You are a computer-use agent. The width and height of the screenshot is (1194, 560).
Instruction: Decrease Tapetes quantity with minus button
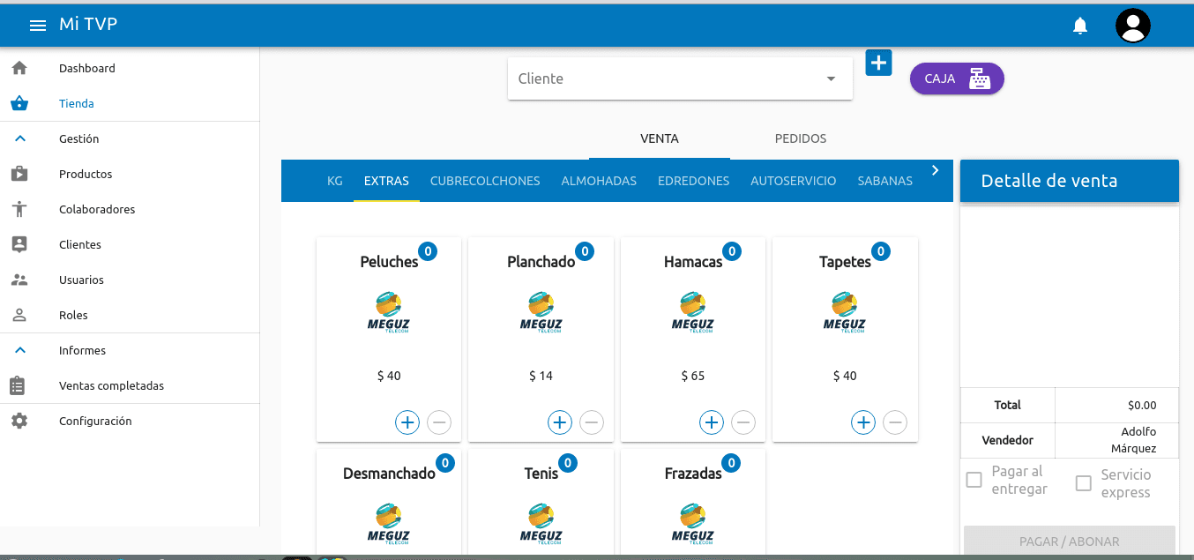[895, 422]
